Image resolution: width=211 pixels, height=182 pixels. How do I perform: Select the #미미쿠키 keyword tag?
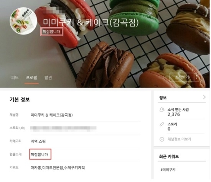click(x=168, y=170)
